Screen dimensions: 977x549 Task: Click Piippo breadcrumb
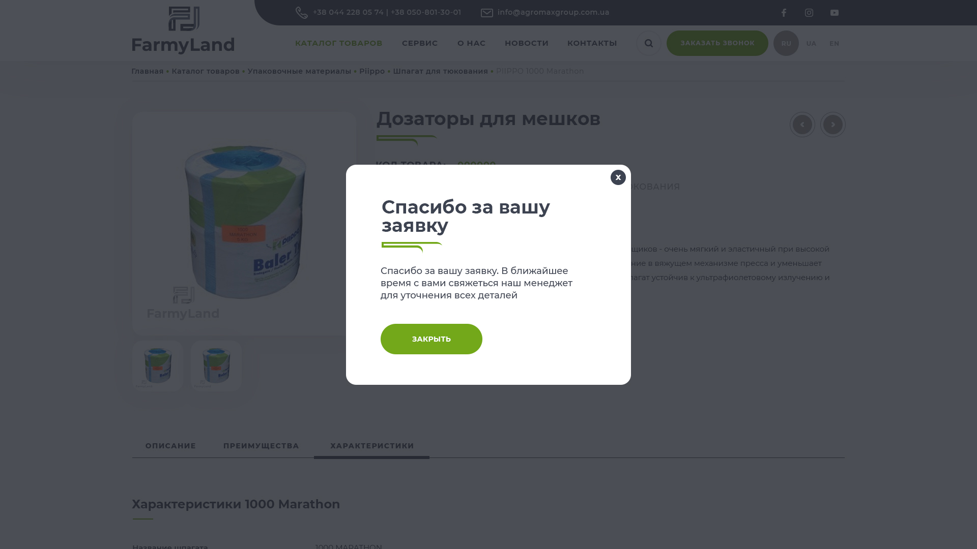pyautogui.click(x=372, y=71)
